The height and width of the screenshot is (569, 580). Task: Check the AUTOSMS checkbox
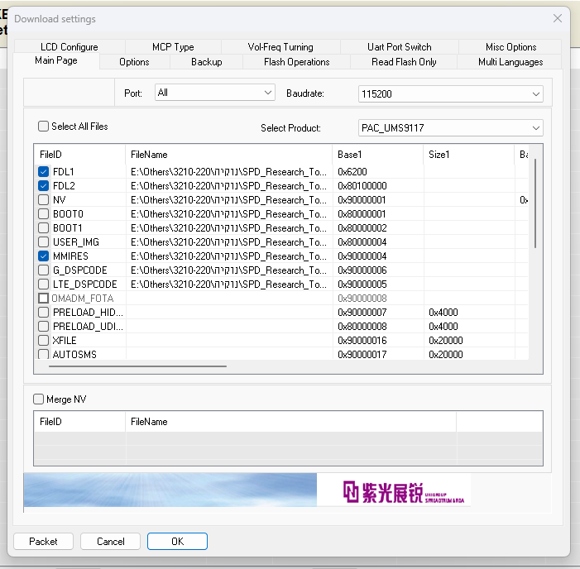43,354
